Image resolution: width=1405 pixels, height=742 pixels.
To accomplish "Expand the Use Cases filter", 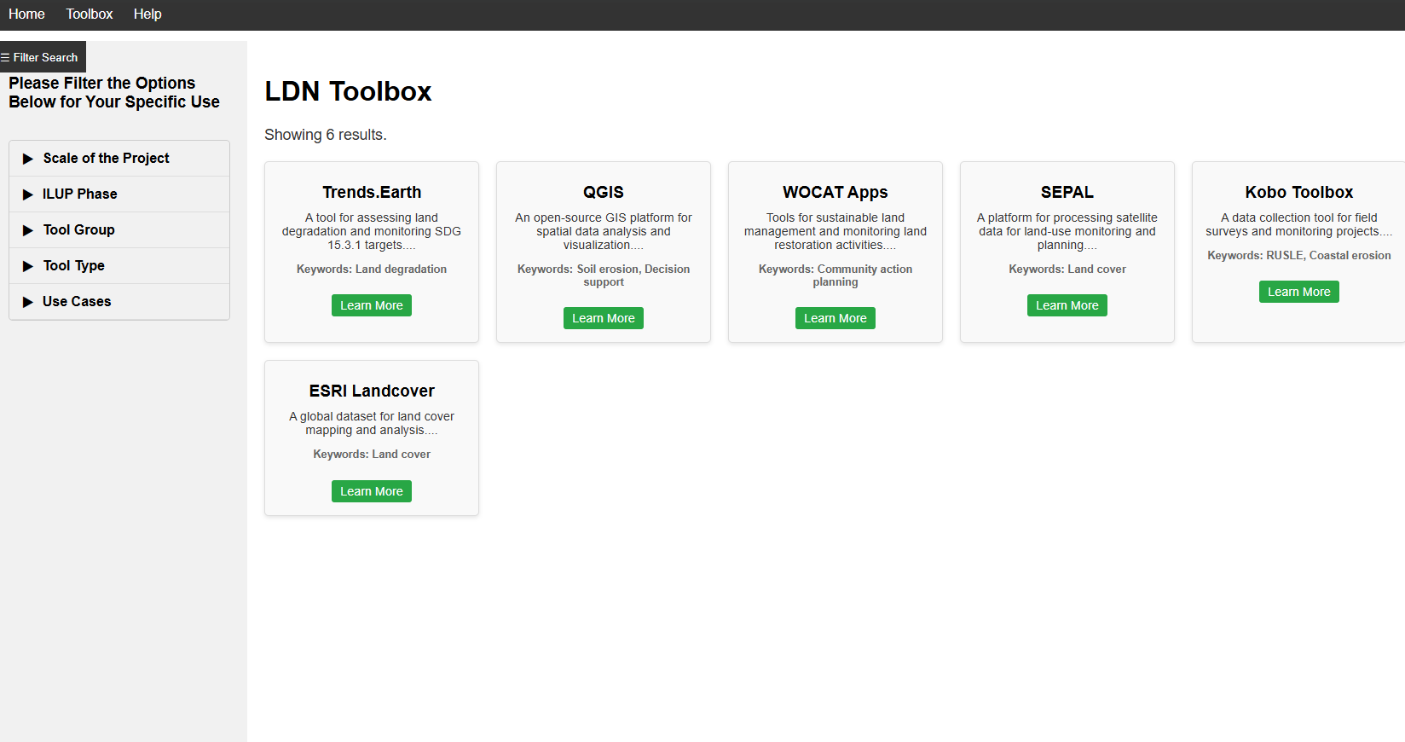I will tap(119, 302).
